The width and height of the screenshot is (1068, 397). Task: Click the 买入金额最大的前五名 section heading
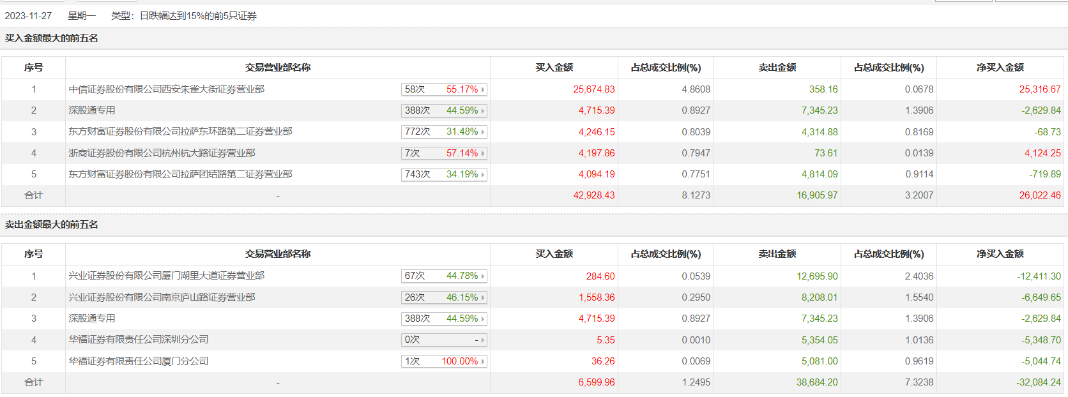51,38
